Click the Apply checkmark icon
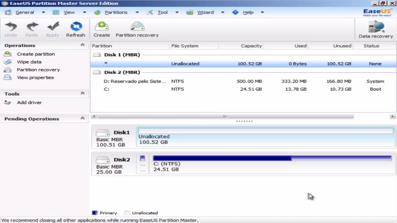This screenshot has width=397, height=223. click(53, 27)
